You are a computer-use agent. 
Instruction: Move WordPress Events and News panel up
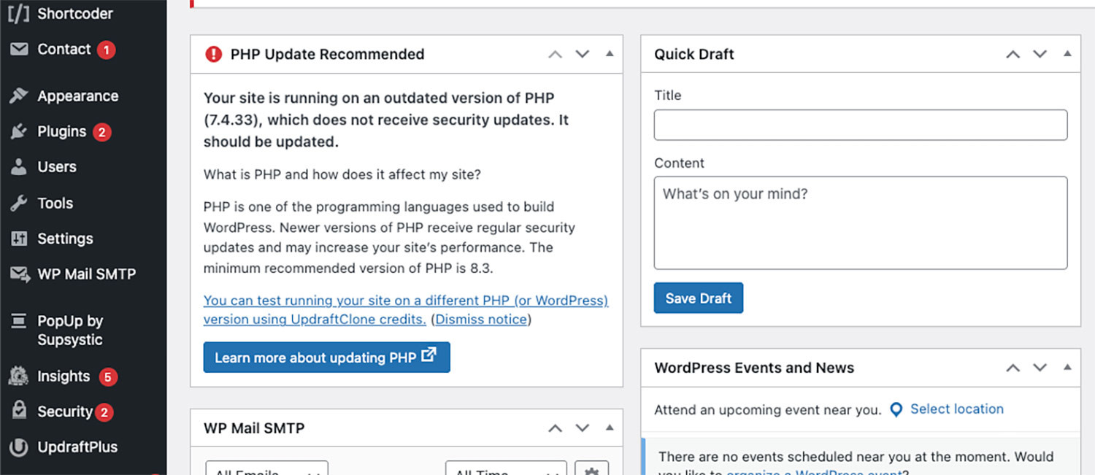click(1013, 368)
